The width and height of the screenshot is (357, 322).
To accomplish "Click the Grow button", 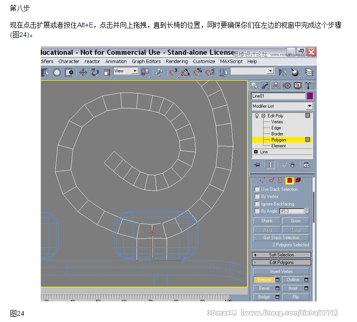I will point(296,221).
